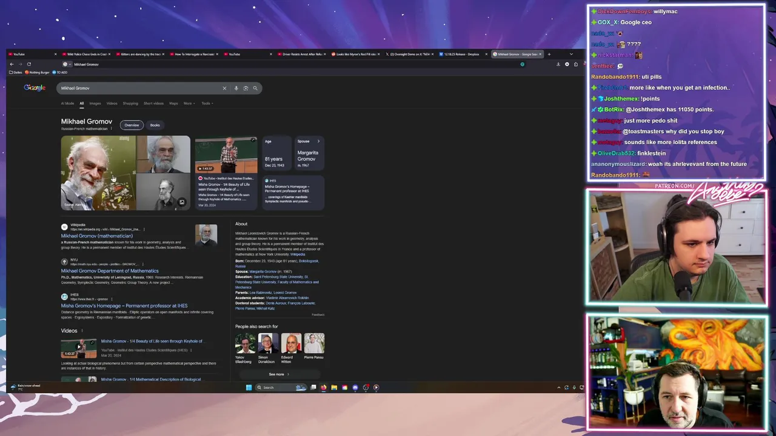The image size is (776, 436).
Task: Open Misha Gromov's Homepage IHES link
Action: coord(124,306)
